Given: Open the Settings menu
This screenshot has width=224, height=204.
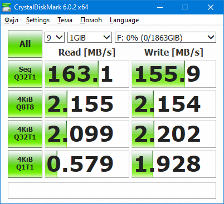Looking at the screenshot, I should (x=38, y=20).
